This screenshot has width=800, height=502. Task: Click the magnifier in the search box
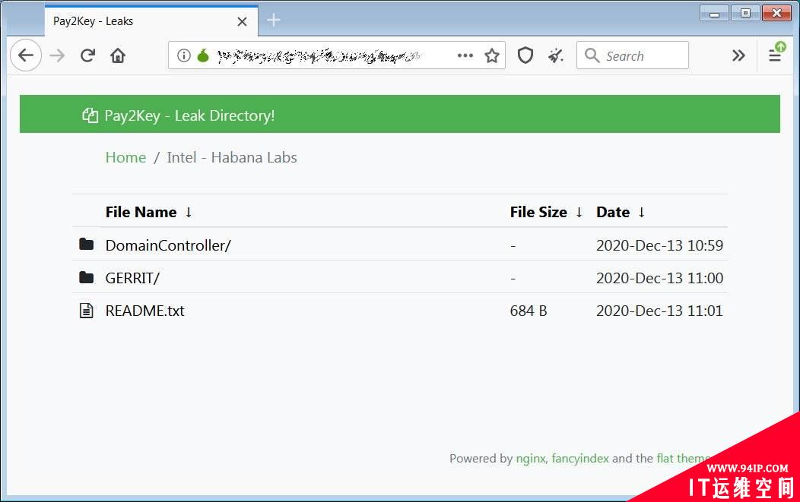(592, 55)
